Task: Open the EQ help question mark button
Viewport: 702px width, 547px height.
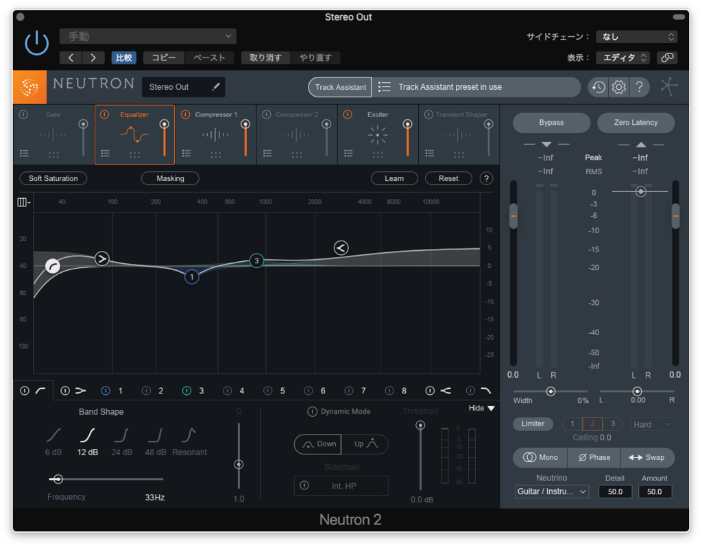Action: [486, 179]
